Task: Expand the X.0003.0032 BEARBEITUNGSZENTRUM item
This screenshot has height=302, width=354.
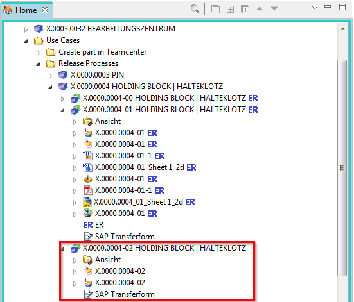Action: tap(26, 29)
